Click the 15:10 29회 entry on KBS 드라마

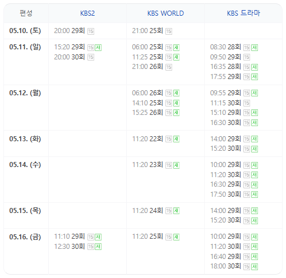225,113
